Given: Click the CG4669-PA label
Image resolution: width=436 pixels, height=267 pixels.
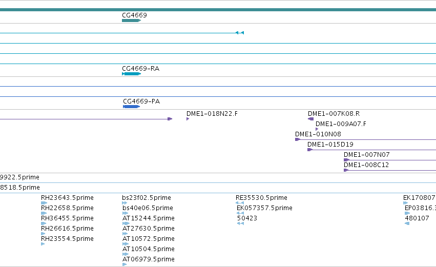Looking at the screenshot, I should click(x=141, y=101).
